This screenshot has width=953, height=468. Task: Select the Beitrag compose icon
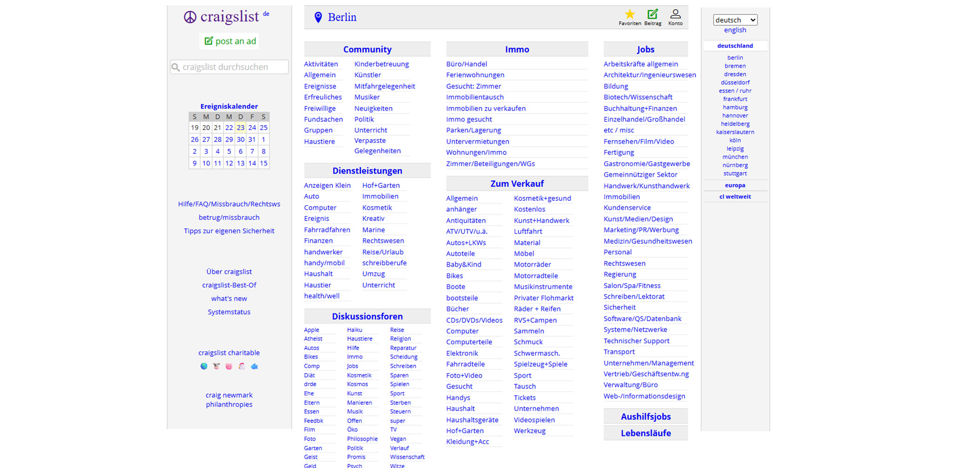pos(652,14)
